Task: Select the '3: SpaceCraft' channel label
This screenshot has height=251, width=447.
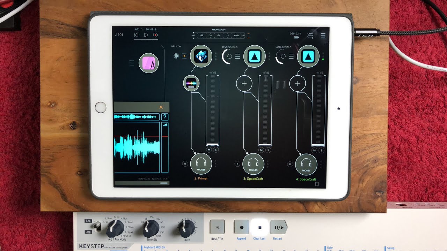Action: click(x=254, y=179)
